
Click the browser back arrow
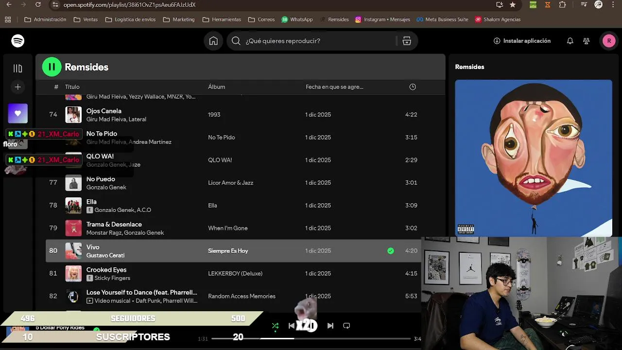click(x=9, y=4)
